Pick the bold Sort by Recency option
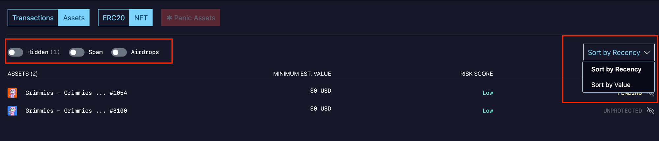Screen dimensions: 659x141 click(x=616, y=69)
